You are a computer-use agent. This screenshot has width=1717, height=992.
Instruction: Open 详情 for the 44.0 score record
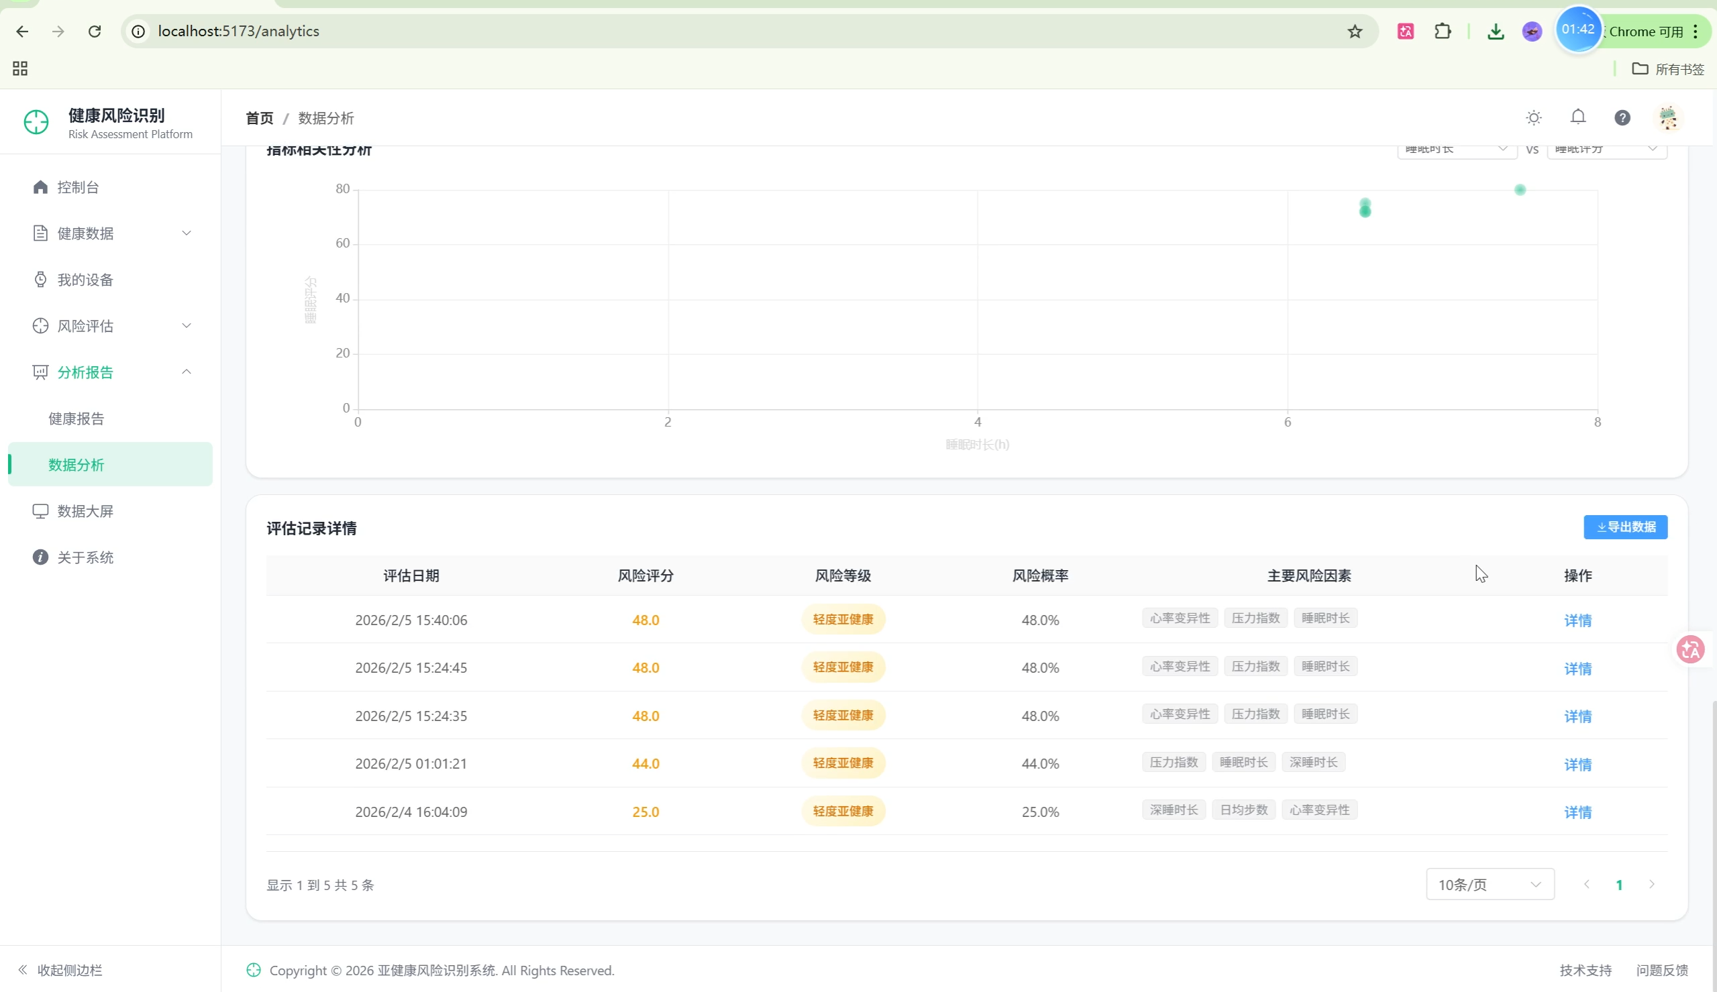click(1577, 765)
